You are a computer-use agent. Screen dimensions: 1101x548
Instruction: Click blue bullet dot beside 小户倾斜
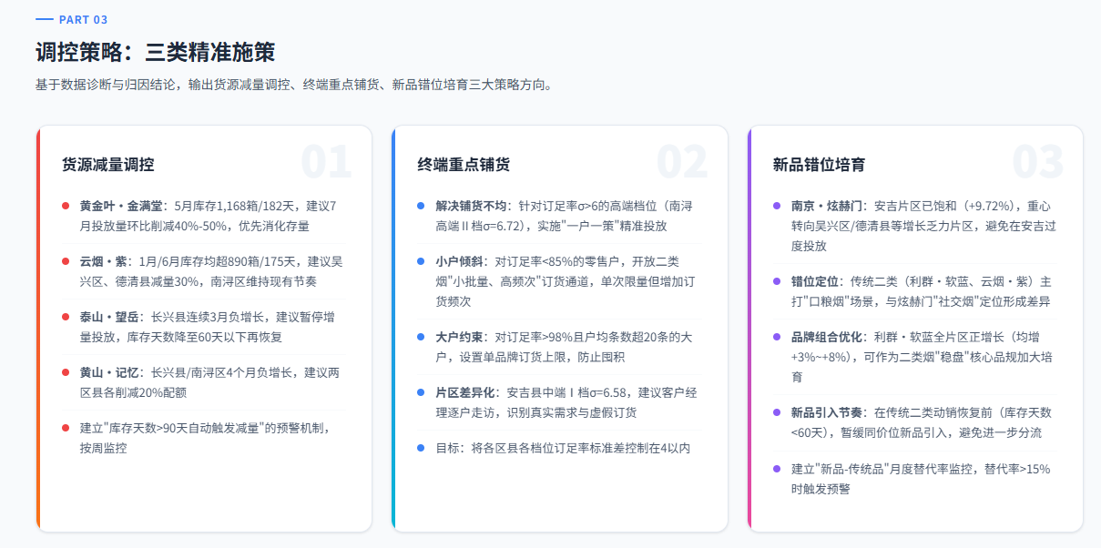pos(421,261)
